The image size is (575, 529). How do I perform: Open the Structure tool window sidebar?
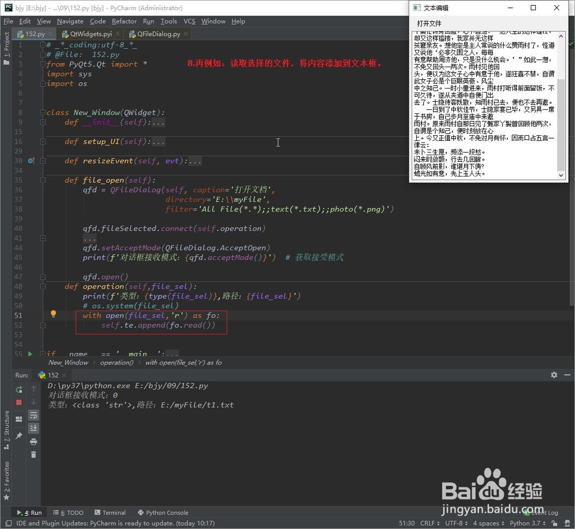click(x=6, y=430)
